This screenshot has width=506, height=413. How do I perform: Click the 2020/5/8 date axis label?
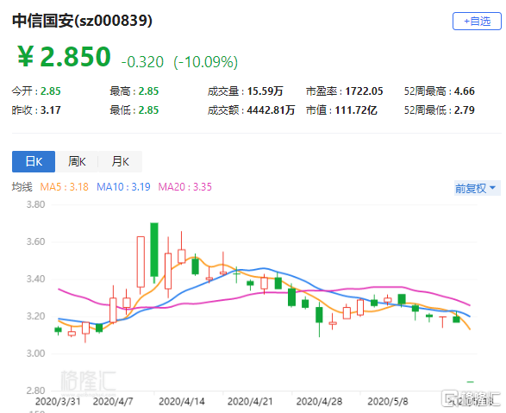pos(388,402)
